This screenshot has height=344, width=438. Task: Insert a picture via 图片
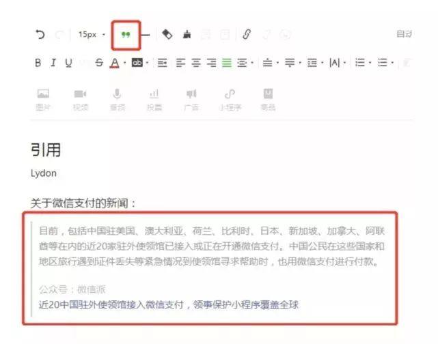click(x=43, y=100)
